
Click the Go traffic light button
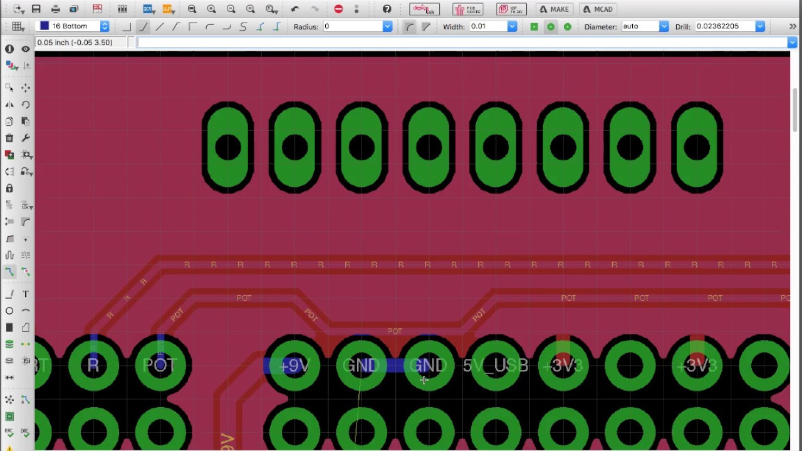(x=357, y=9)
